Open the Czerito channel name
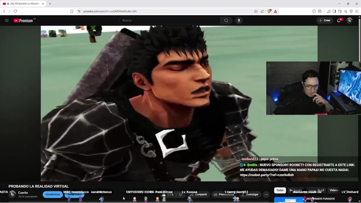The height and width of the screenshot is (203, 361). pyautogui.click(x=23, y=193)
